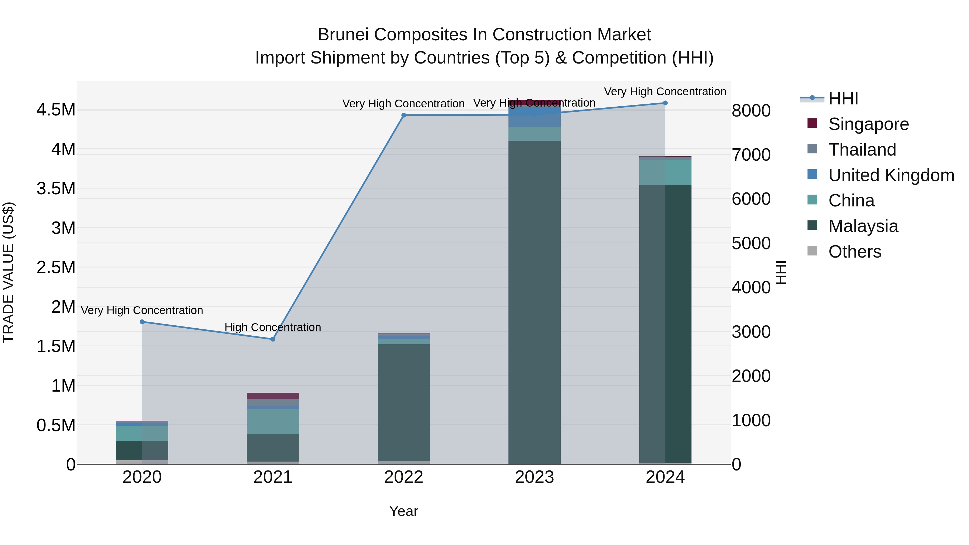Toggle the Malaysia legend entry
The image size is (969, 545).
click(852, 226)
